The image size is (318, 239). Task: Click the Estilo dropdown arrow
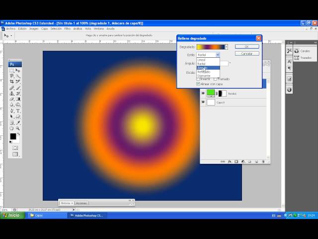pos(218,55)
